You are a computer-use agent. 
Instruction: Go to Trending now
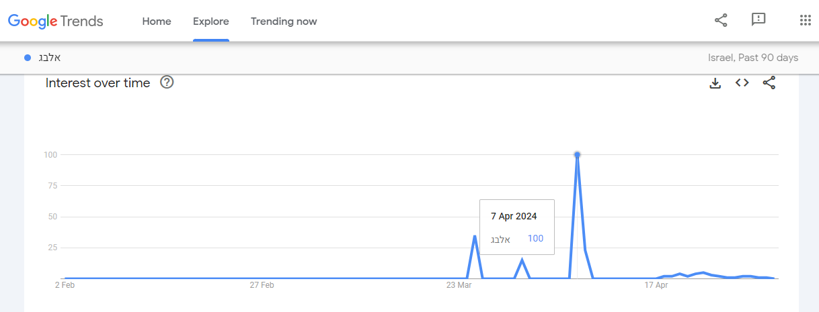(x=284, y=21)
